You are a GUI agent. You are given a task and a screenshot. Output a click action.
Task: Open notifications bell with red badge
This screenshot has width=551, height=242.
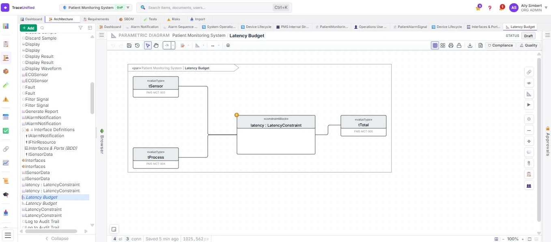(x=501, y=8)
